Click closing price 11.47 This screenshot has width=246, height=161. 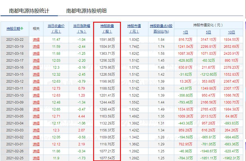click(56, 40)
